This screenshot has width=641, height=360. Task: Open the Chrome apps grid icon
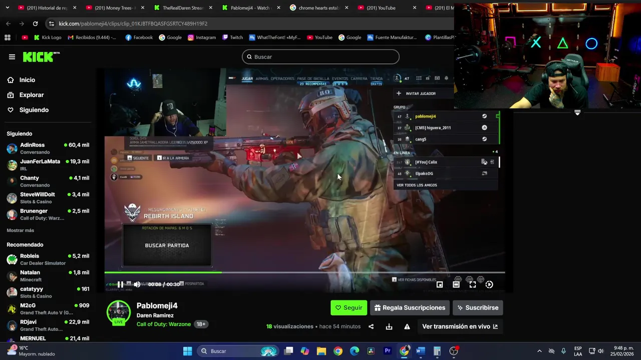pyautogui.click(x=8, y=37)
